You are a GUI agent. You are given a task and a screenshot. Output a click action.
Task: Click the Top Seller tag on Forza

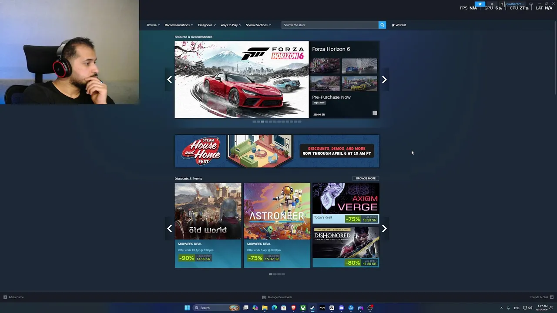(319, 103)
